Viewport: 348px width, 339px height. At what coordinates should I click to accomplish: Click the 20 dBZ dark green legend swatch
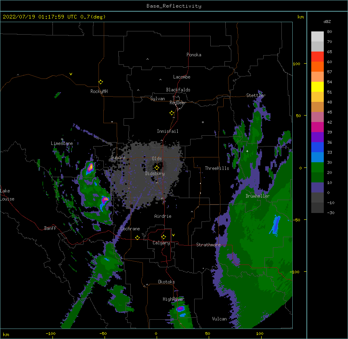[317, 178]
